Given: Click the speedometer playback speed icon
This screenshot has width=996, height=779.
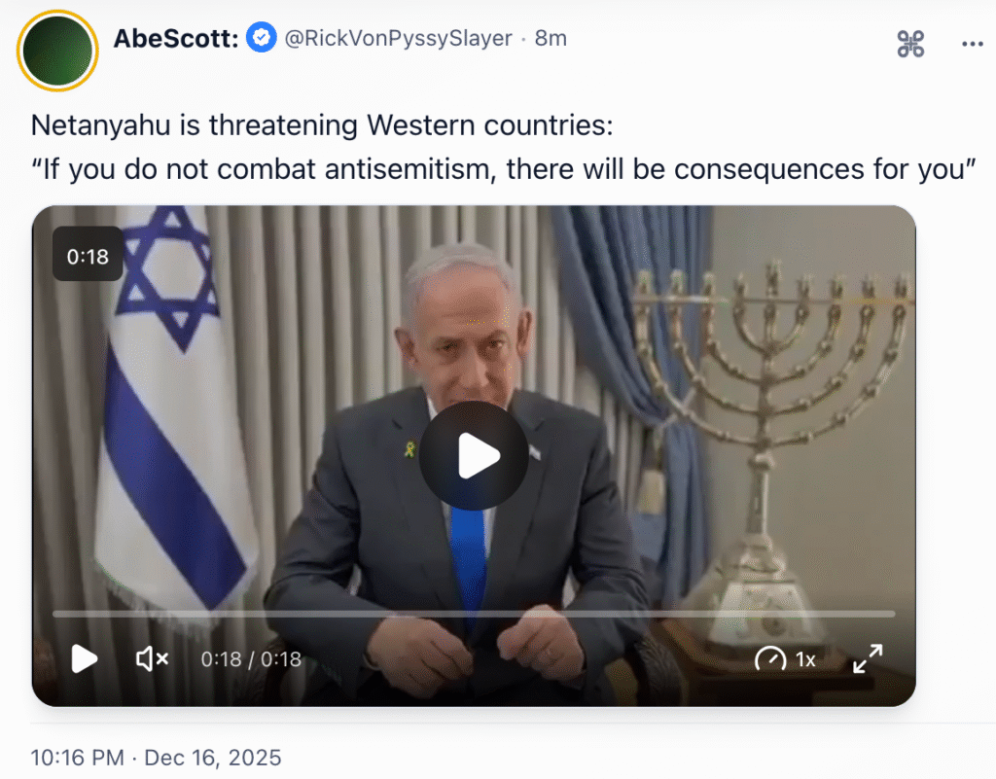Looking at the screenshot, I should coord(770,659).
